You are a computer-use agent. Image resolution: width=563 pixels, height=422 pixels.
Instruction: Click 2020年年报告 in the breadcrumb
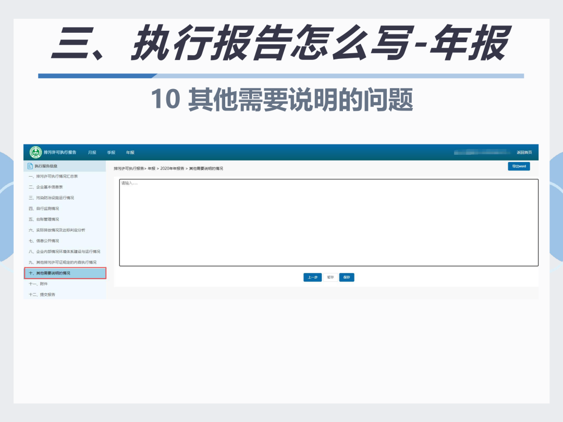(x=172, y=168)
